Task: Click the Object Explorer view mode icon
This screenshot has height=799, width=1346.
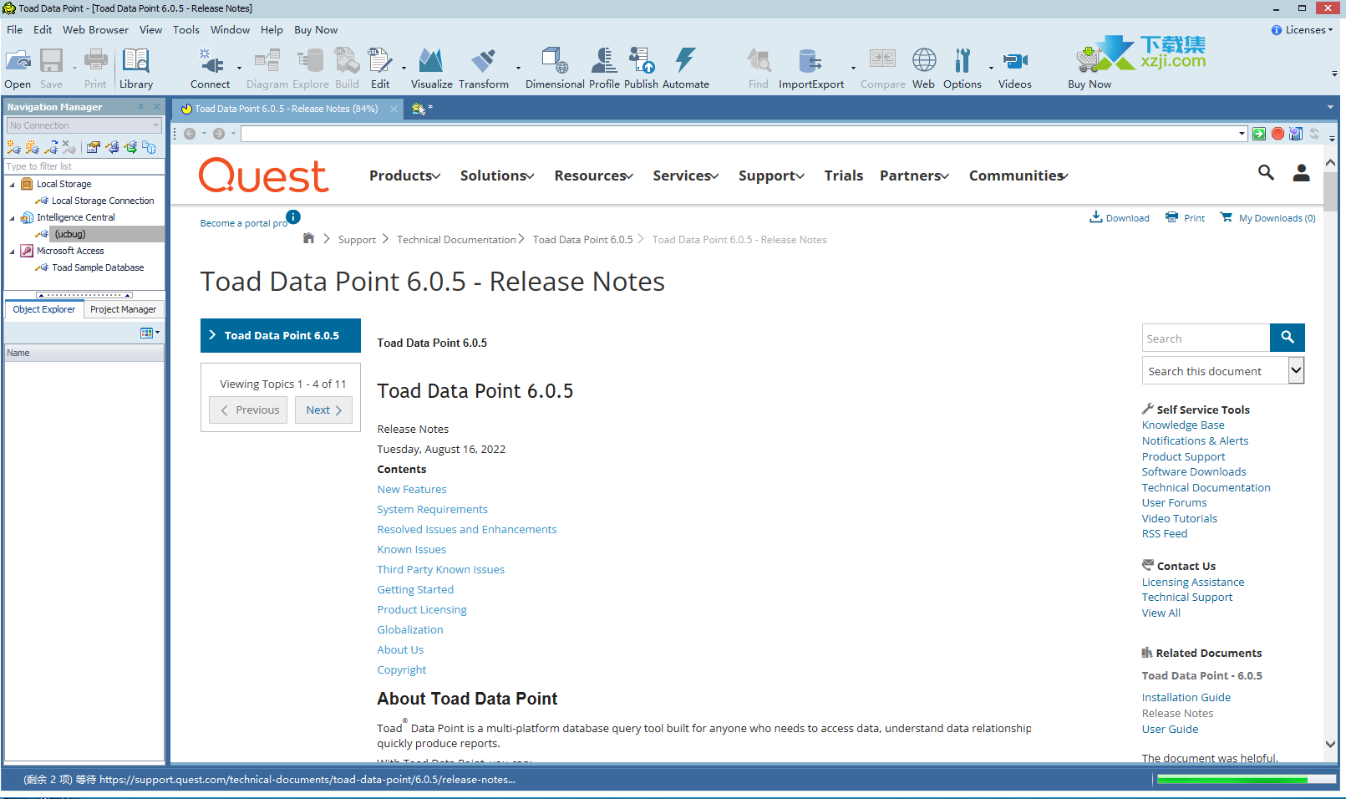Action: (147, 333)
